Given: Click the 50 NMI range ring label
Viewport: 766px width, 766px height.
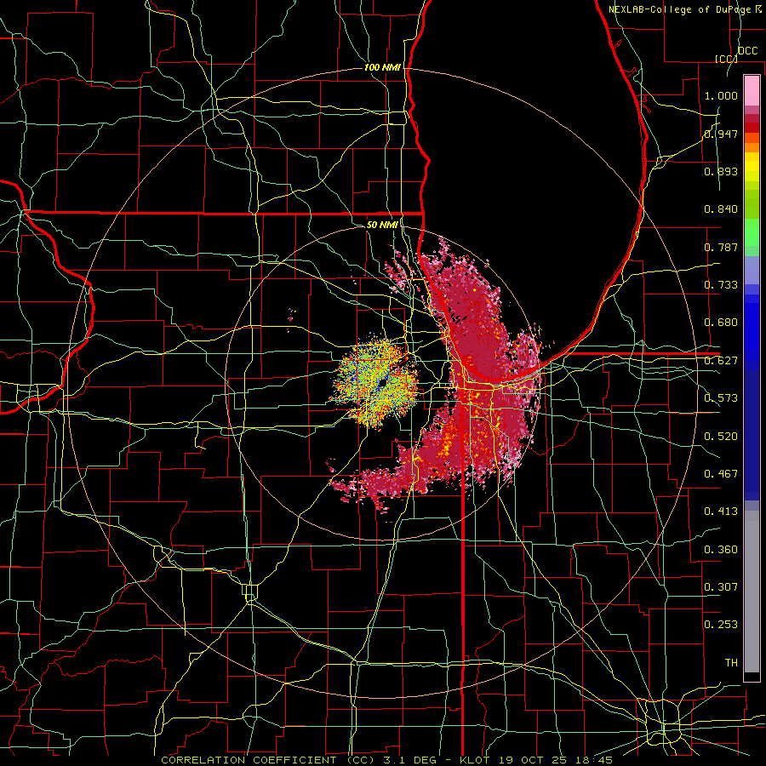Looking at the screenshot, I should coord(382,225).
